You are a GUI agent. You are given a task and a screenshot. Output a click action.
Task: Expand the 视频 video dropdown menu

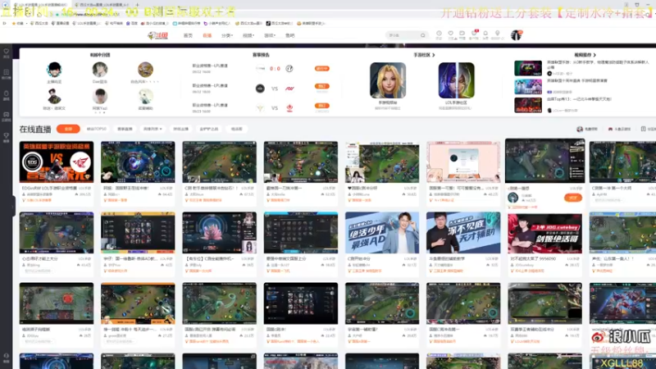248,35
